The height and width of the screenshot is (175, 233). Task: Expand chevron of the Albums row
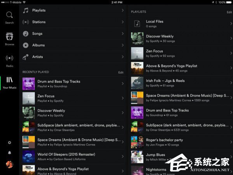click(123, 45)
